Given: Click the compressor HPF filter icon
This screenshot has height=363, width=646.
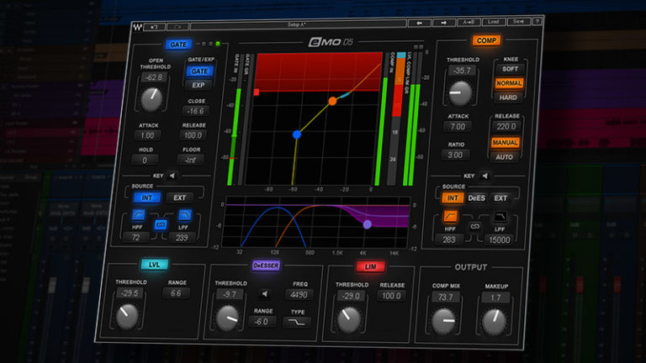Looking at the screenshot, I should (x=449, y=220).
